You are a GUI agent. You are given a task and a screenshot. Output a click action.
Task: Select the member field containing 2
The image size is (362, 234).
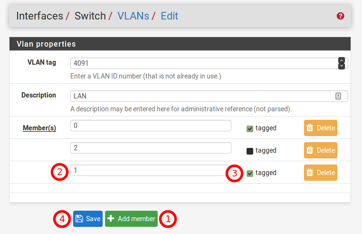[x=151, y=148]
